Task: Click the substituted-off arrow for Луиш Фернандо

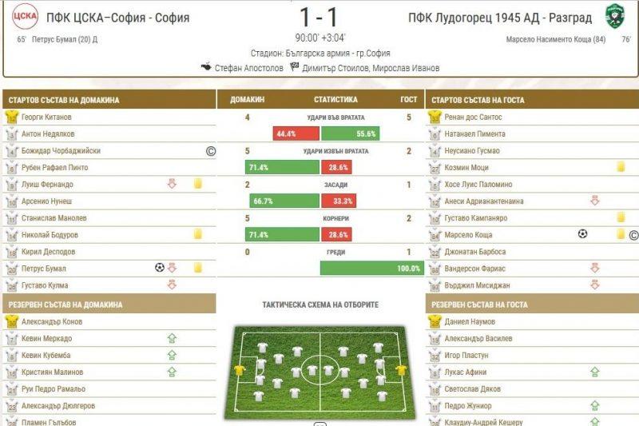Action: tap(172, 184)
